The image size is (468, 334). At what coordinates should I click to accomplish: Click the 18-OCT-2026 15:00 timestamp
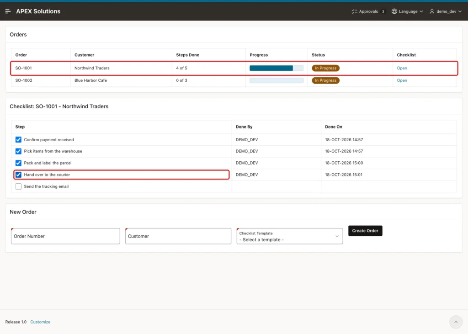coord(344,163)
